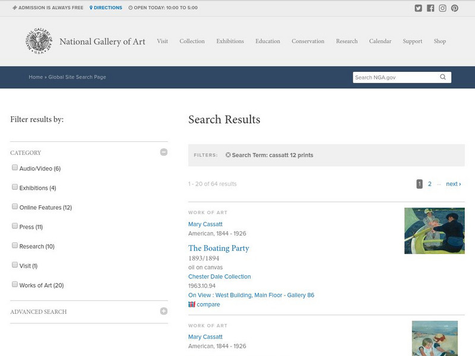
Task: Open the Education menu
Action: coord(268,41)
